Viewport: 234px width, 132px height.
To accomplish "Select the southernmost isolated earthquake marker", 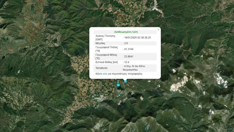I will 119,95.
